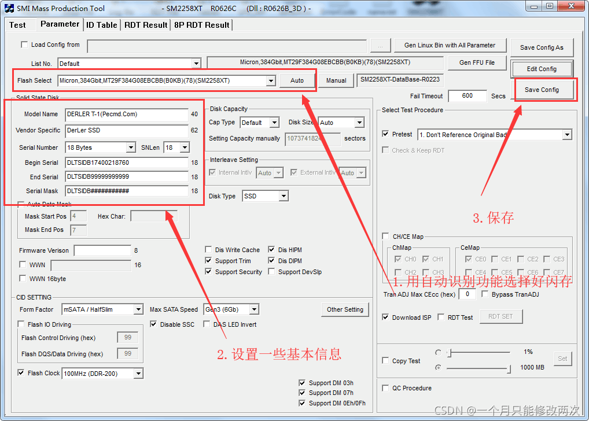The height and width of the screenshot is (421, 589).
Task: Toggle the Support DM 03h checkbox
Action: click(301, 383)
